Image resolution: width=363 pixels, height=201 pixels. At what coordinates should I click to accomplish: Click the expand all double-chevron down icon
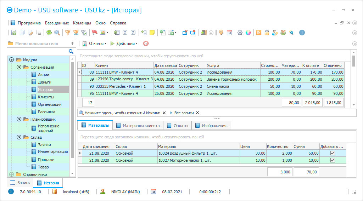click(x=125, y=33)
